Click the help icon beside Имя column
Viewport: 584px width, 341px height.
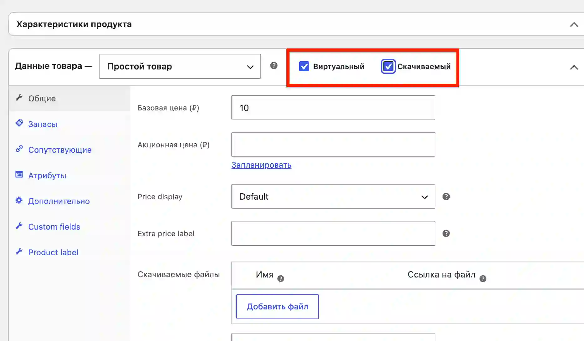pyautogui.click(x=281, y=279)
